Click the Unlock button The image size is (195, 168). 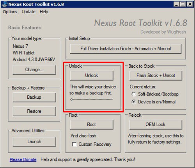[92, 76]
